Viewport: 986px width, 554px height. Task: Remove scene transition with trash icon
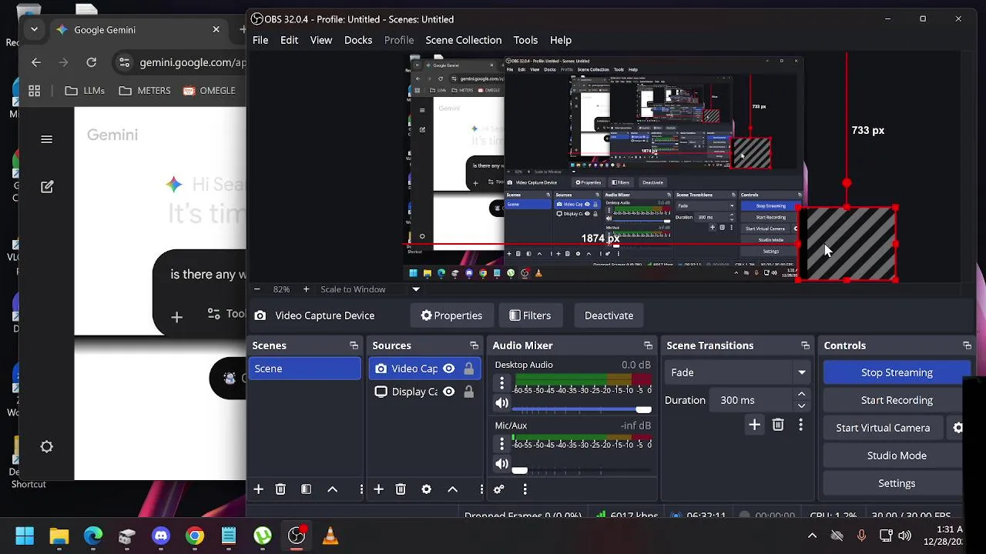pos(778,425)
